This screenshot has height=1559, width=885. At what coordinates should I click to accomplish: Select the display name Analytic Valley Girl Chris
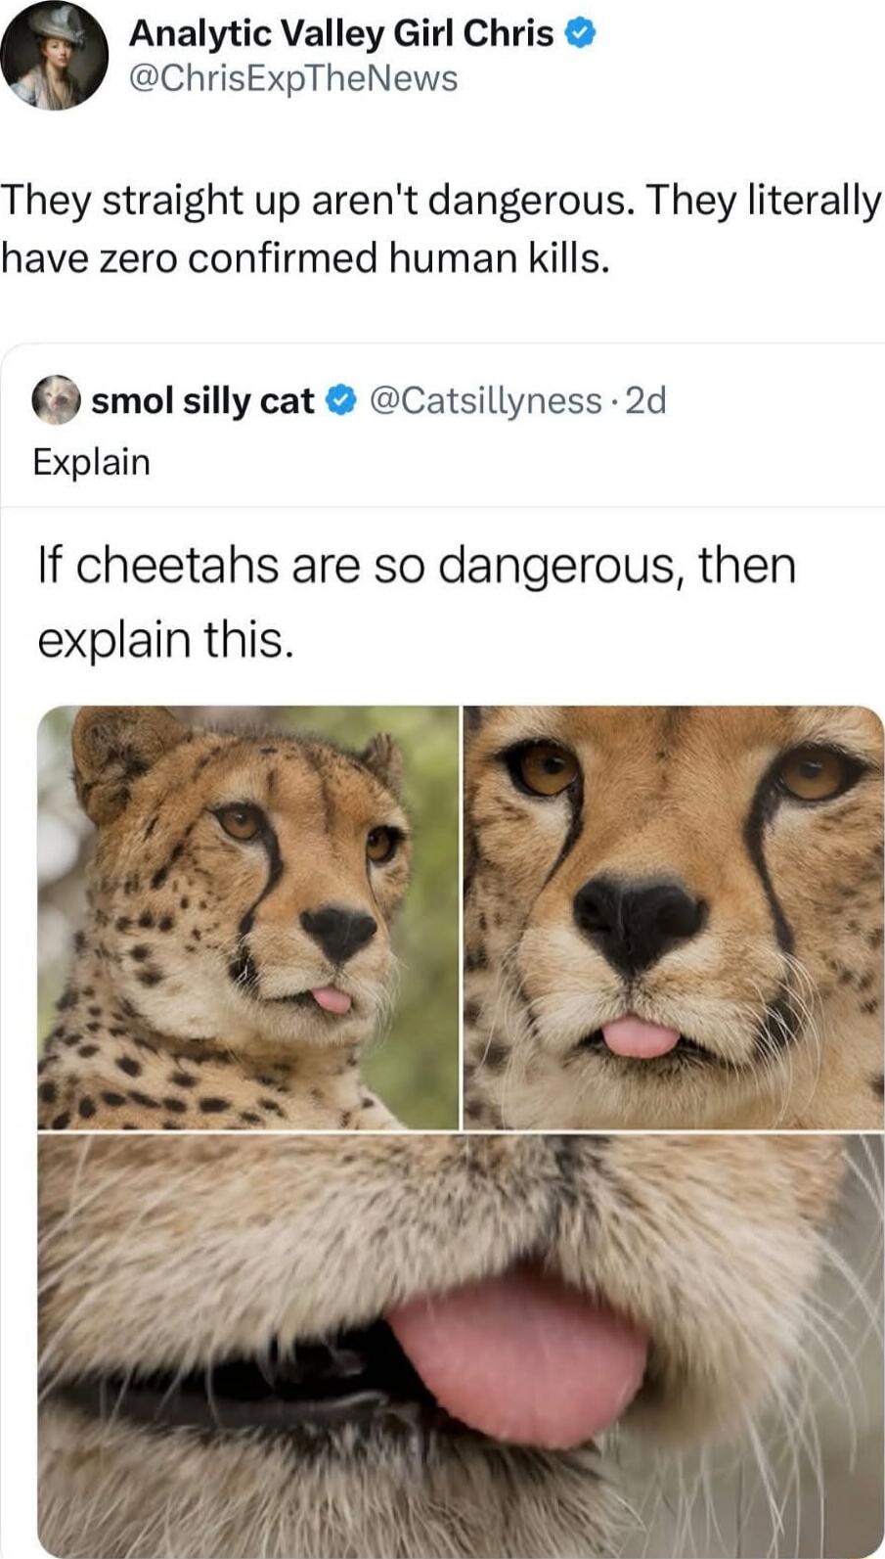pyautogui.click(x=338, y=32)
